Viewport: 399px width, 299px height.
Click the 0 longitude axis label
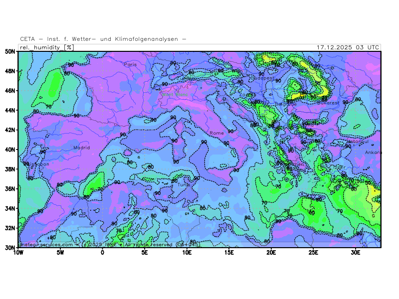102,253
